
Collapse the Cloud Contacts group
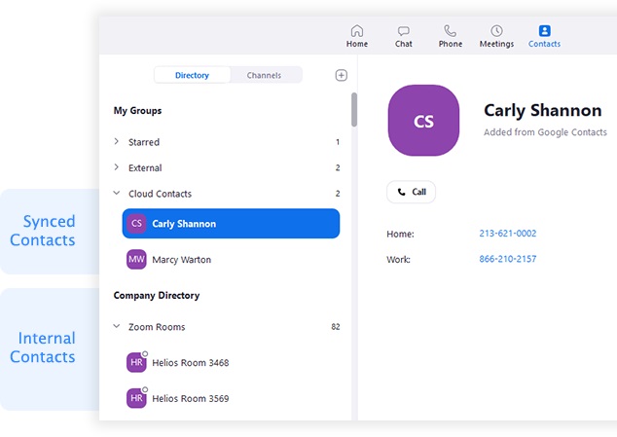(x=117, y=194)
